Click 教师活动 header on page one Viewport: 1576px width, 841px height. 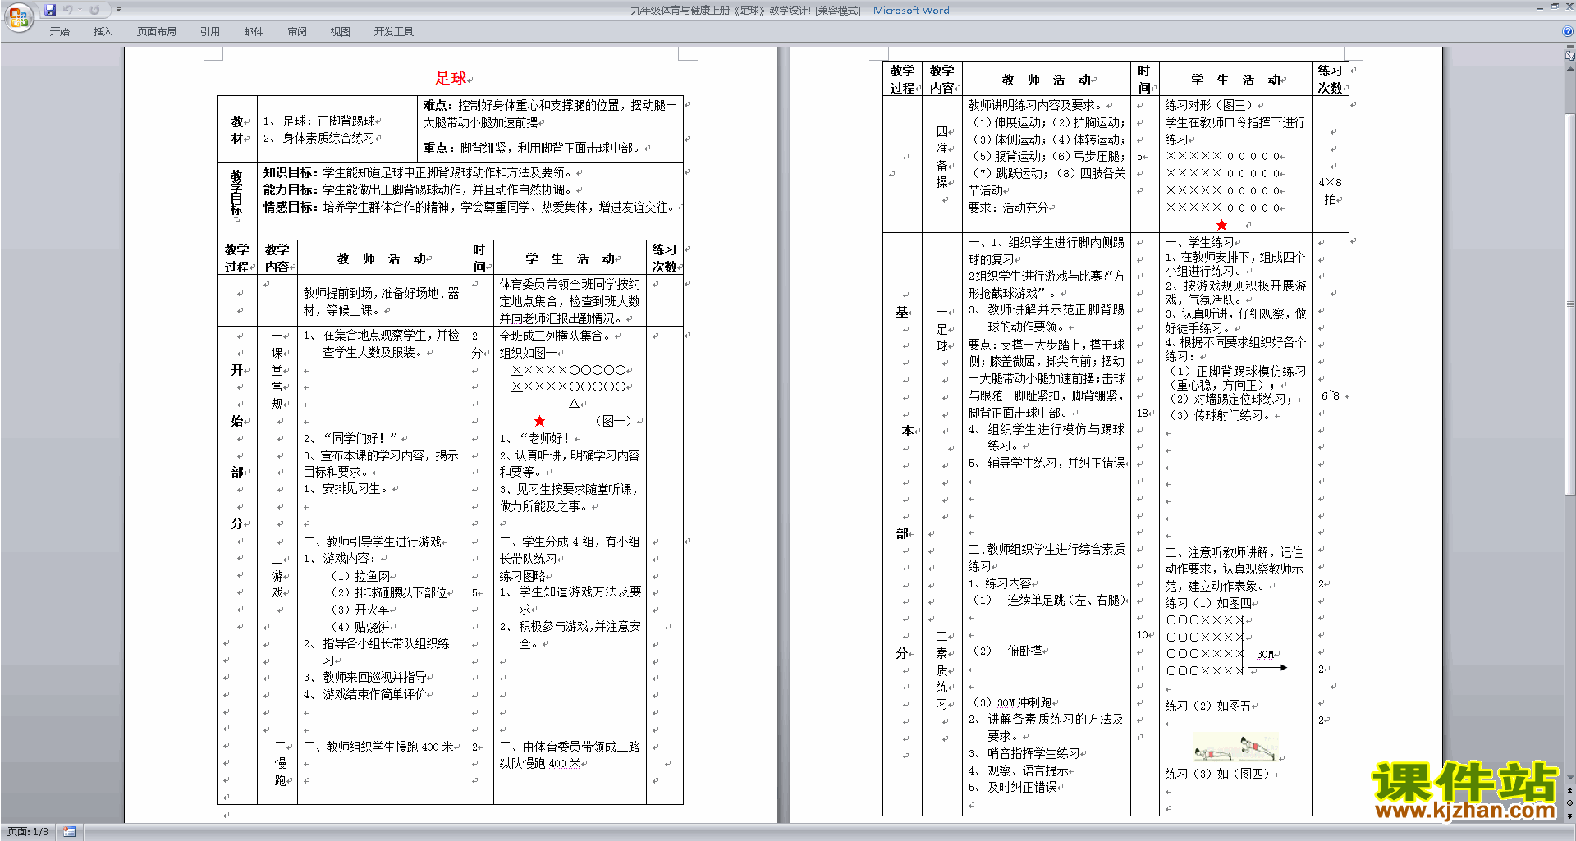click(382, 258)
